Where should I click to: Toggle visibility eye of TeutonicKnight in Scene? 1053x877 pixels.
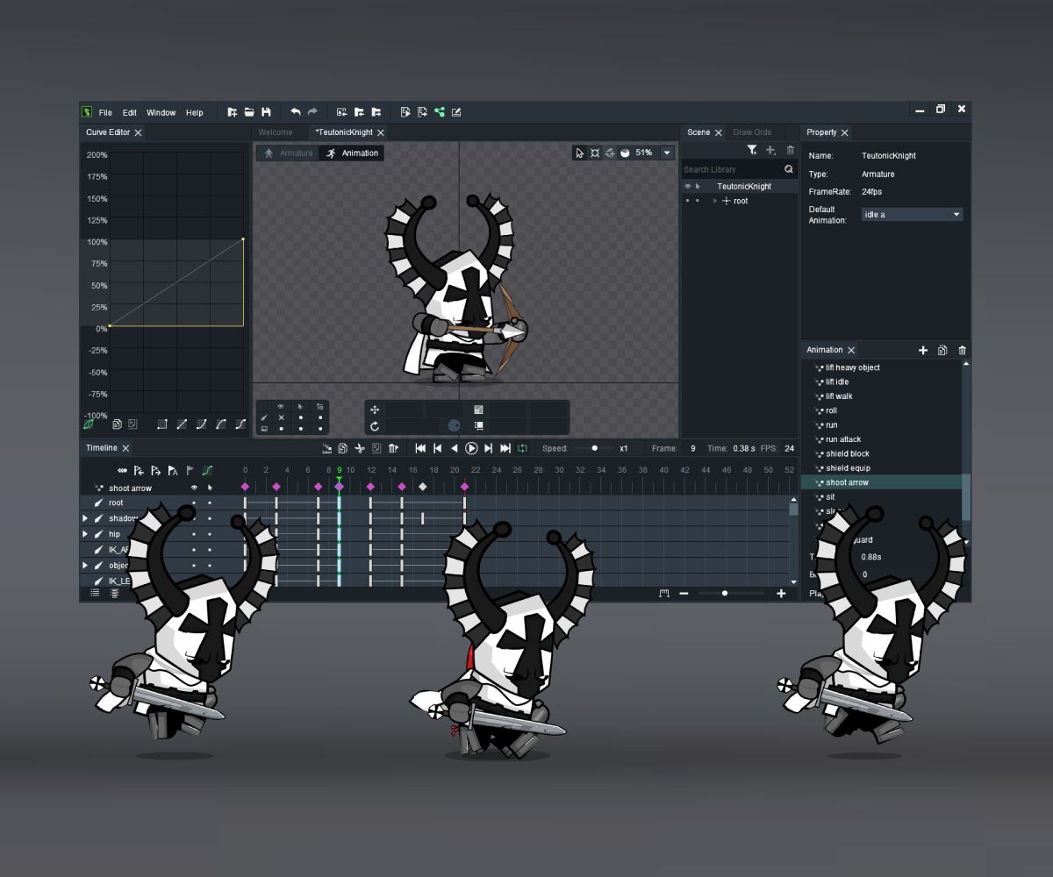pyautogui.click(x=688, y=187)
